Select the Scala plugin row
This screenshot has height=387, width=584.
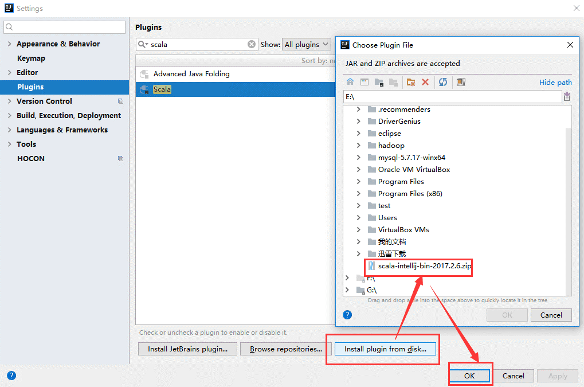tap(236, 89)
